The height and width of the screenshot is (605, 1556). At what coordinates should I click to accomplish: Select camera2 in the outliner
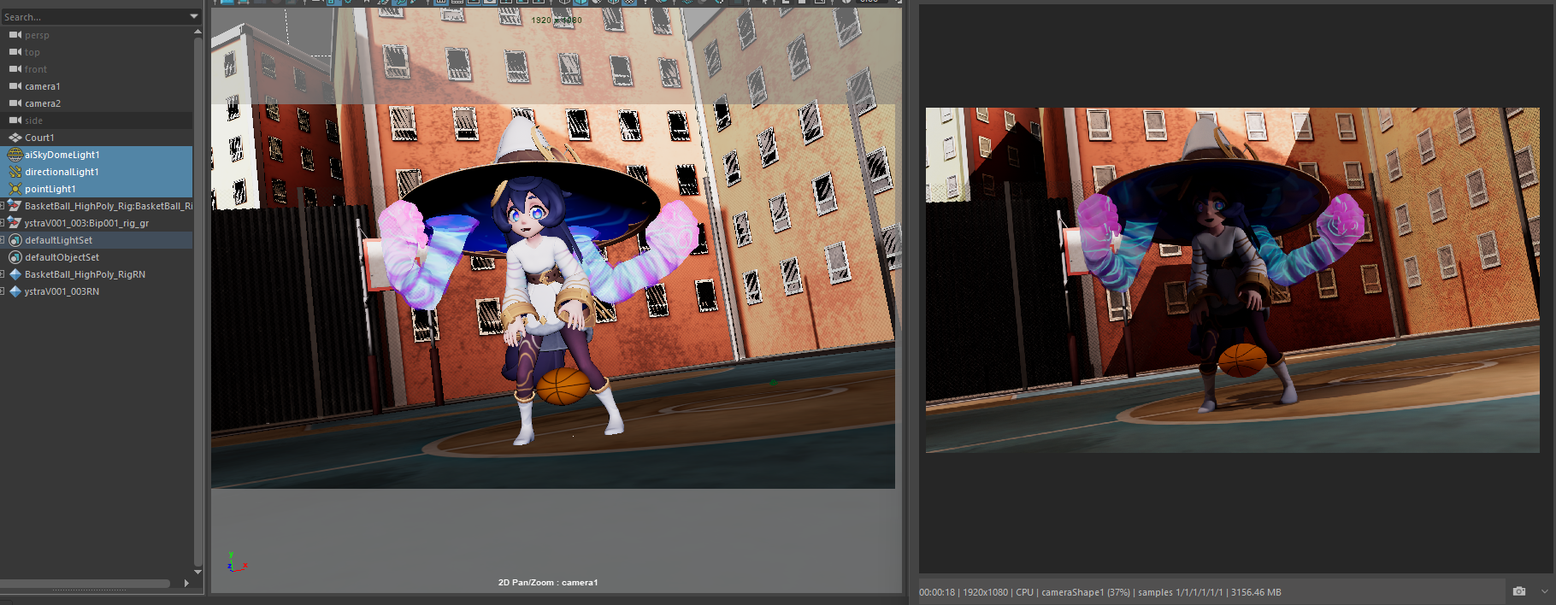click(96, 103)
